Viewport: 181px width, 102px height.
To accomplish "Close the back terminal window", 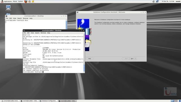I will pyautogui.click(x=66, y=16).
